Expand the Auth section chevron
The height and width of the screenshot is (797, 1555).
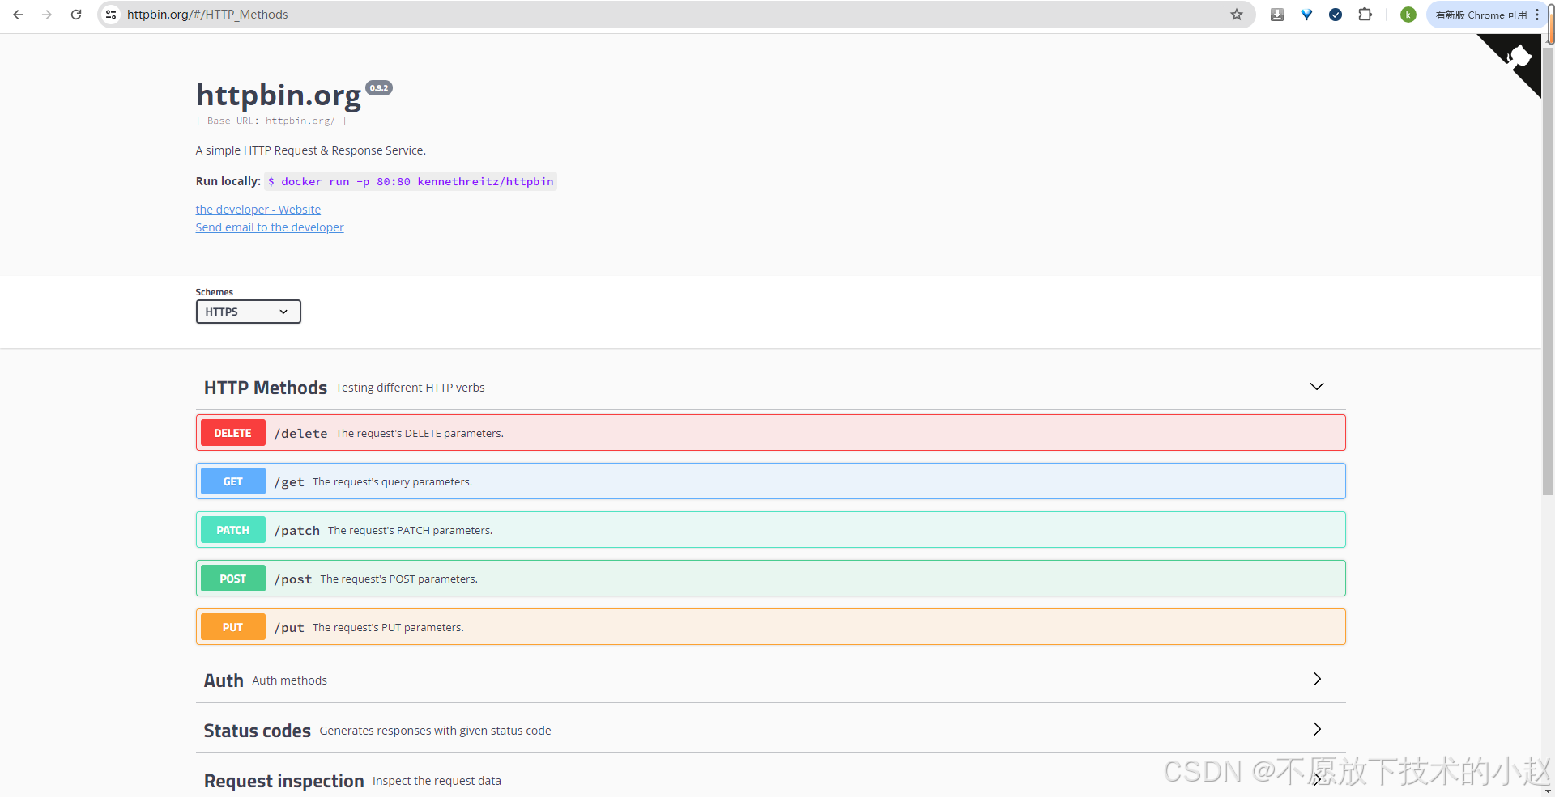pos(1317,679)
